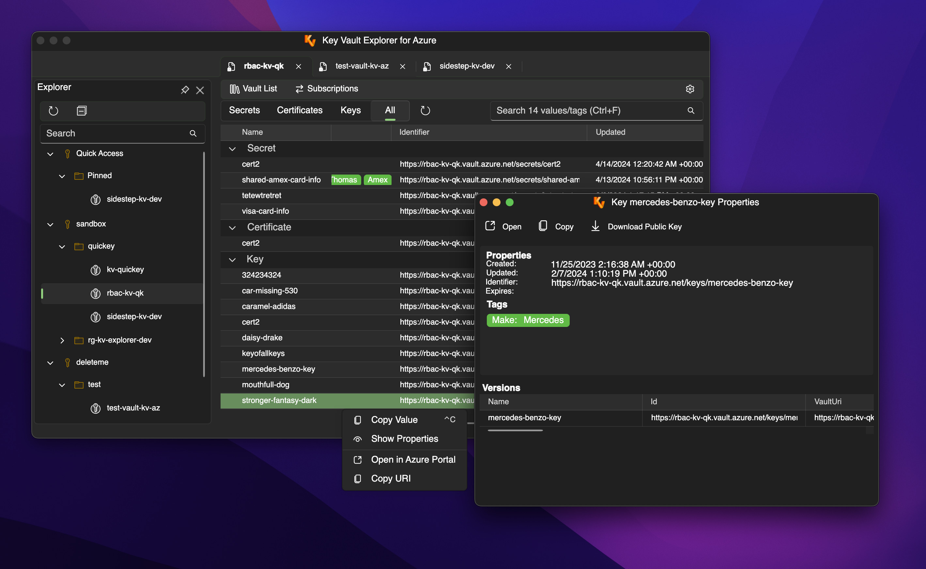Click the Vault List books icon
Screen dimensions: 926x569
click(234, 89)
